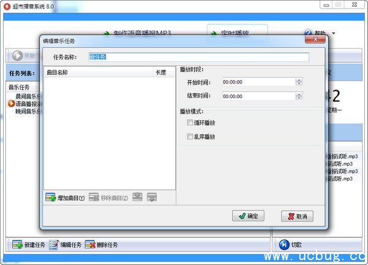Image resolution: width=368 pixels, height=265 pixels.
Task: Open the 制作语音播报MP3 tab
Action: 137,33
